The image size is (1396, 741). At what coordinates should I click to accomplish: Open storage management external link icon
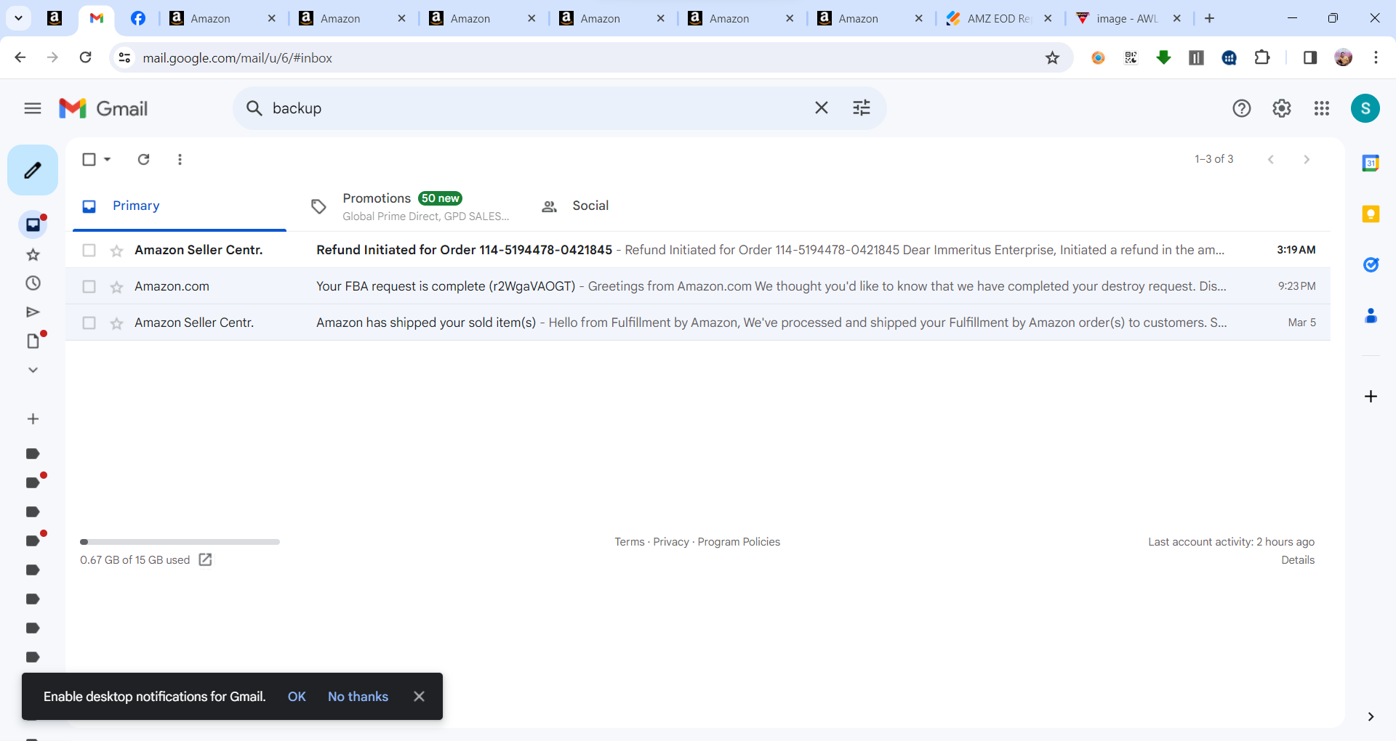[205, 559]
